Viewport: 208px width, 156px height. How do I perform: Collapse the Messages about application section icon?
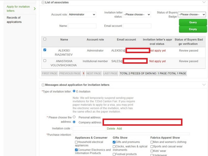tap(43, 85)
